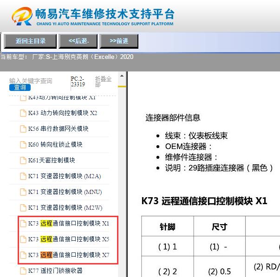Viewport: 280px width, 277px height.
Task: Click document icon beside K60 转向柱锁止模块
Action: 23,145
